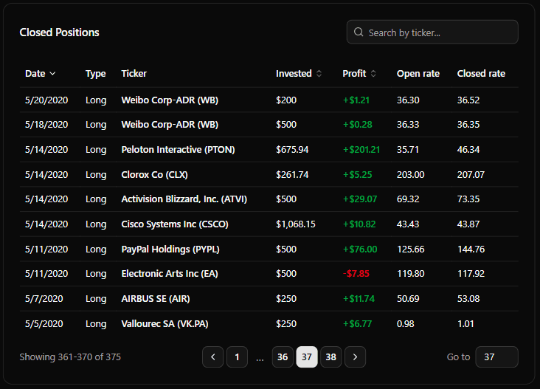This screenshot has width=540, height=389.
Task: Click the 46.34 closed rate value
Action: (x=468, y=150)
